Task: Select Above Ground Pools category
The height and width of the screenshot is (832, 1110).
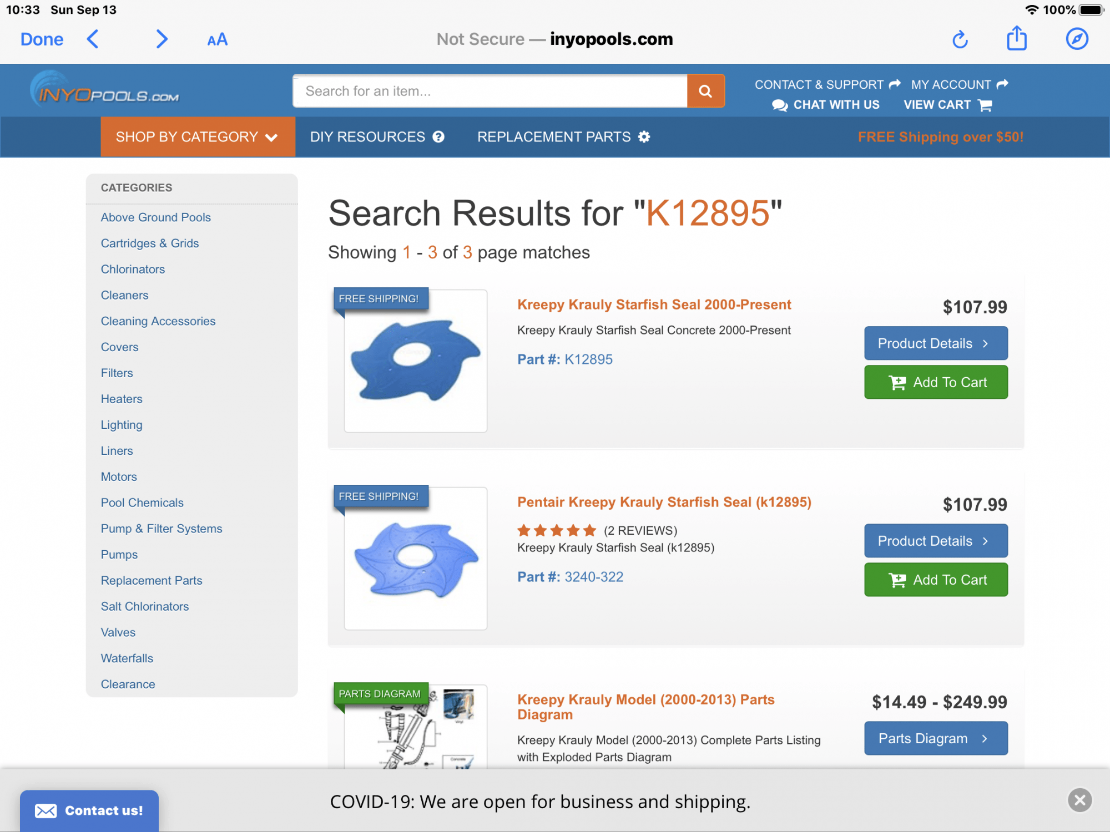Action: click(x=155, y=217)
